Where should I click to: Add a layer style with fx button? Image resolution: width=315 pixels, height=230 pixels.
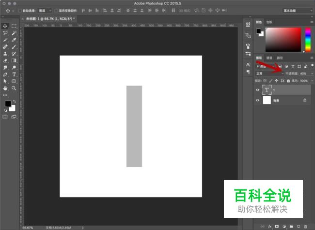[x=269, y=227]
